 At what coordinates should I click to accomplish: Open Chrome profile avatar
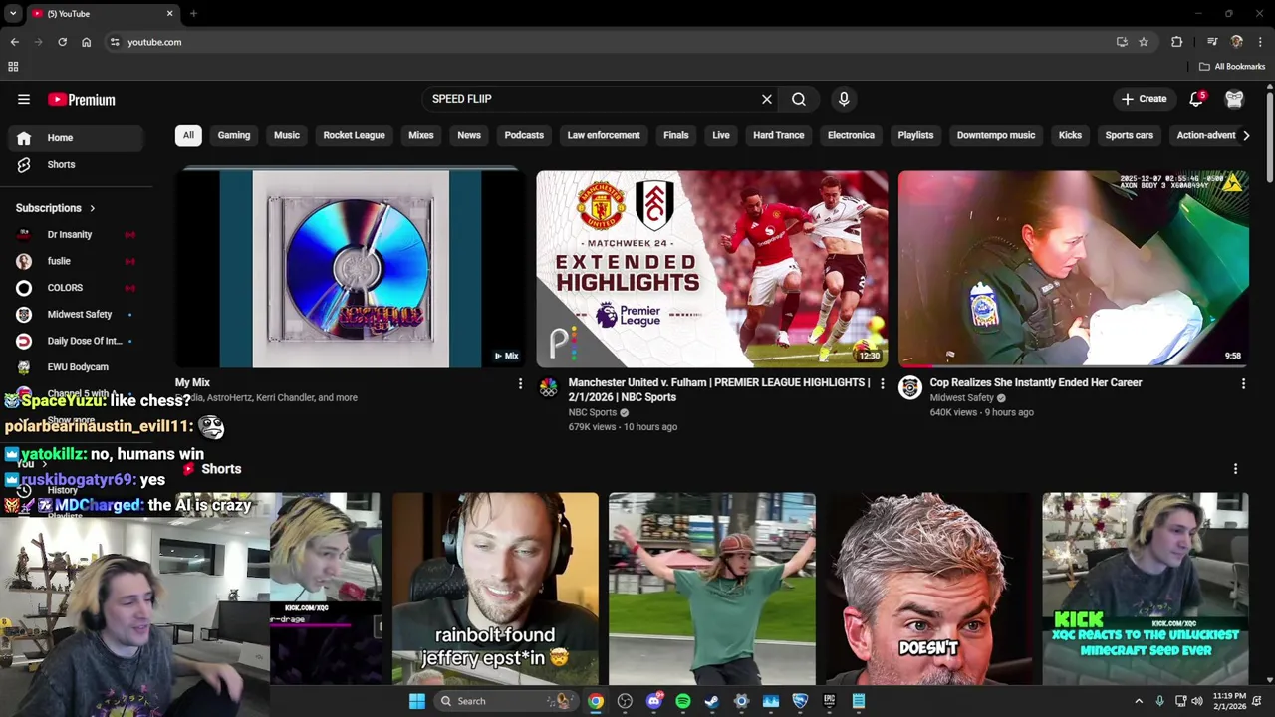(1236, 42)
